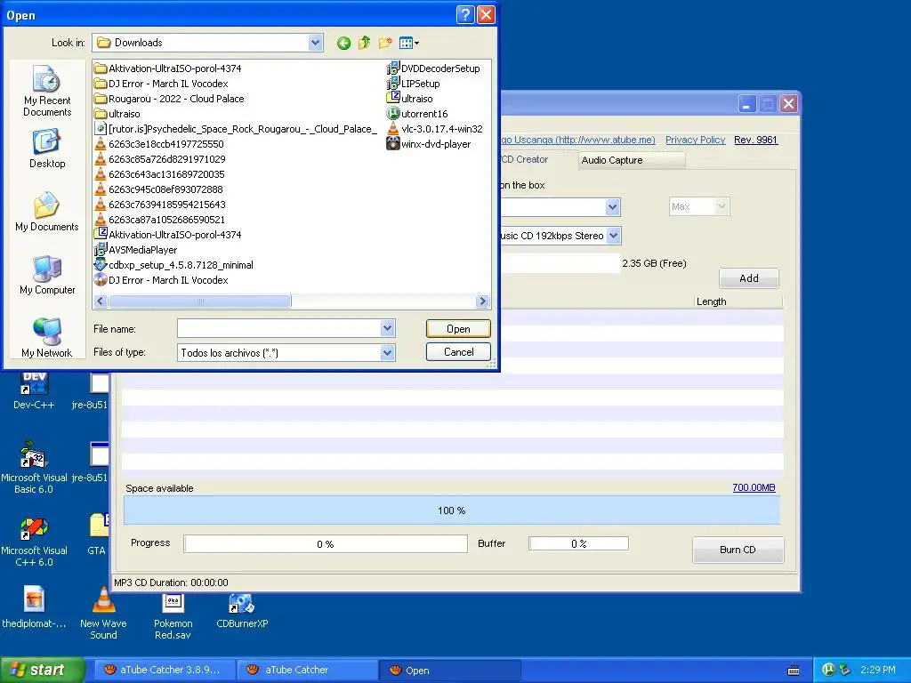Open New Wave Sound desktop icon
This screenshot has width=911, height=683.
103,614
